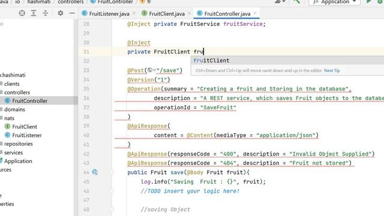
Task: Click controllers in the breadcrumb path
Action: pyautogui.click(x=71, y=2)
